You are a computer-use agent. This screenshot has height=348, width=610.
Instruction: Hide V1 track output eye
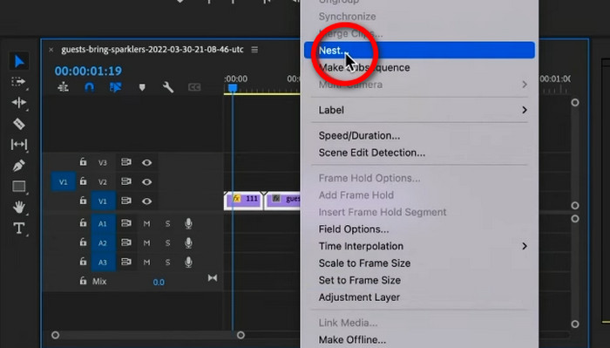pyautogui.click(x=146, y=201)
